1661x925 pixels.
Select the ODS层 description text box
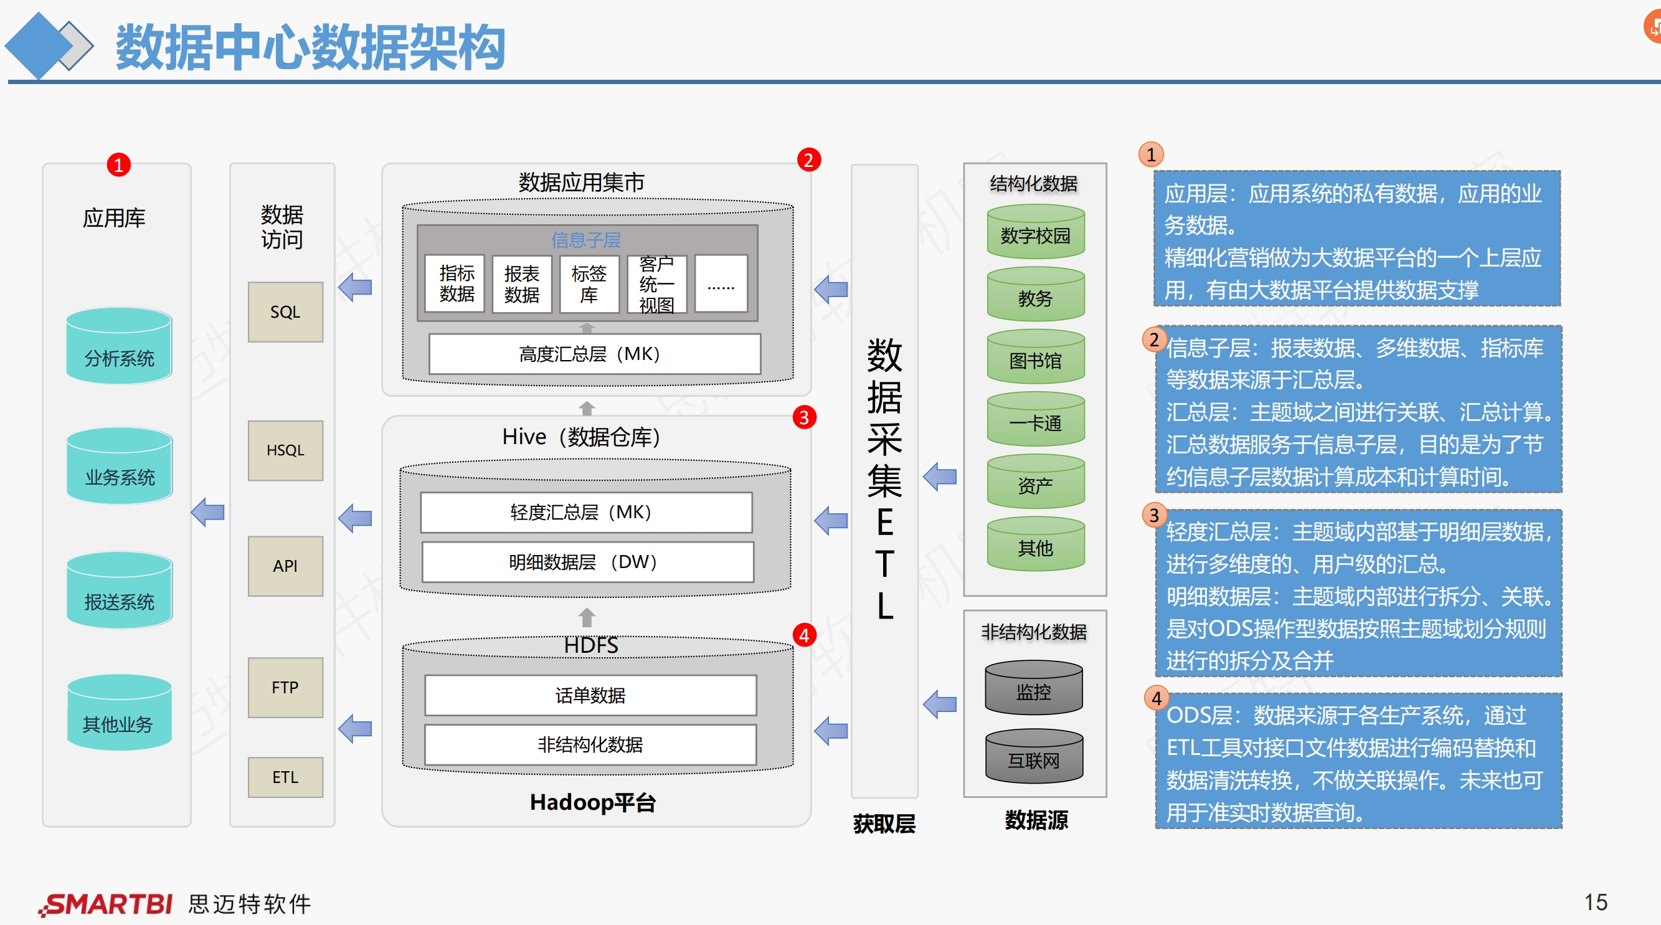pos(1358,761)
